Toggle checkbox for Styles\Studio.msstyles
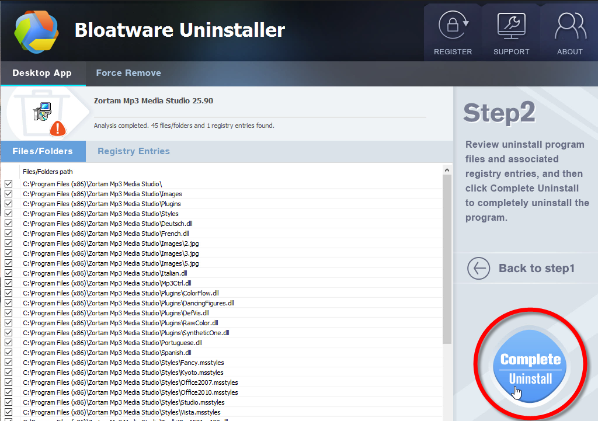Image resolution: width=598 pixels, height=421 pixels. pyautogui.click(x=8, y=402)
